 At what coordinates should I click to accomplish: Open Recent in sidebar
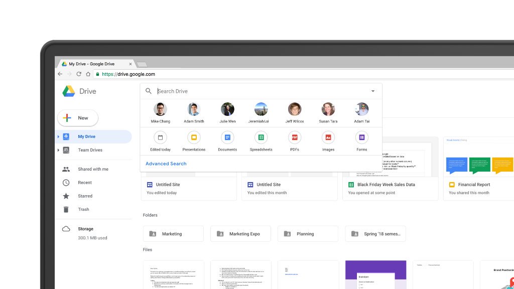(x=93, y=183)
